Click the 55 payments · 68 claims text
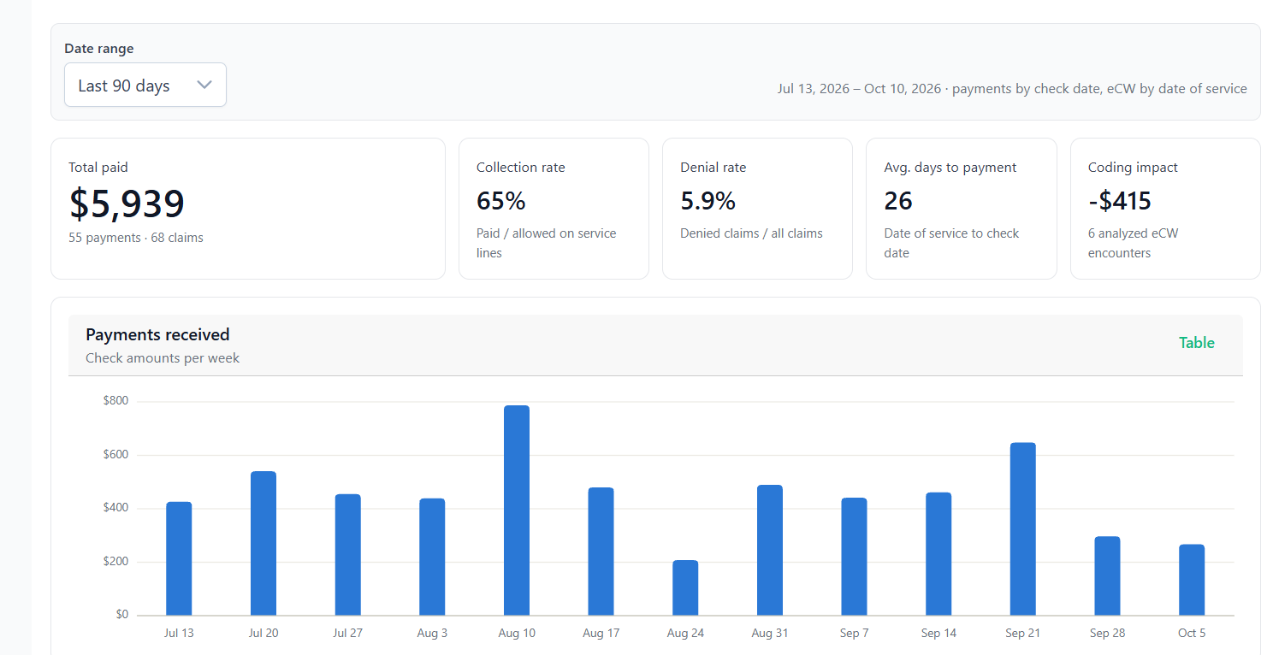This screenshot has height=655, width=1273. click(136, 238)
